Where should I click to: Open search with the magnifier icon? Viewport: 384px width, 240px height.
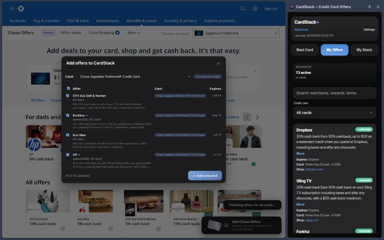click(x=243, y=9)
